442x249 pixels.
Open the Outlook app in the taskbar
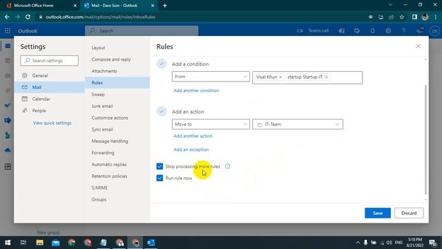(x=151, y=243)
